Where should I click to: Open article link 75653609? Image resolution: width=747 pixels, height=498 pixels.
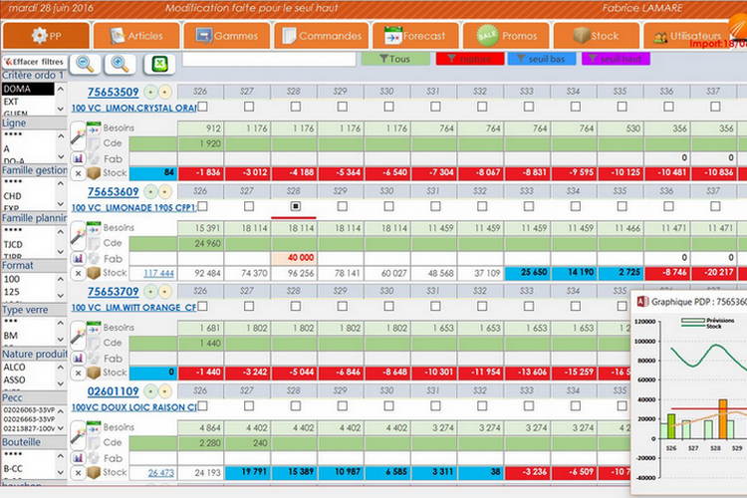[x=113, y=191]
